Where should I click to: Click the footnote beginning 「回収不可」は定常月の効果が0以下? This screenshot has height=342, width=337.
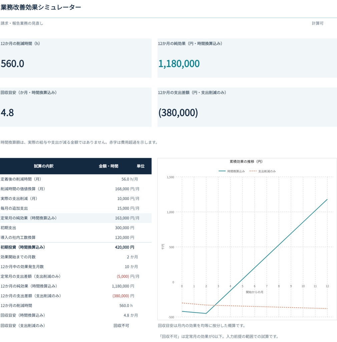219,337
